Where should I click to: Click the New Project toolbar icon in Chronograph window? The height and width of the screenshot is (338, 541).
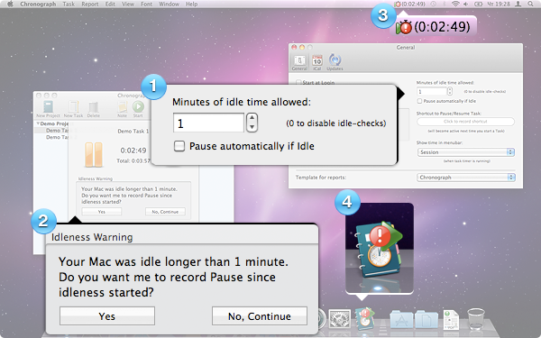[49, 106]
